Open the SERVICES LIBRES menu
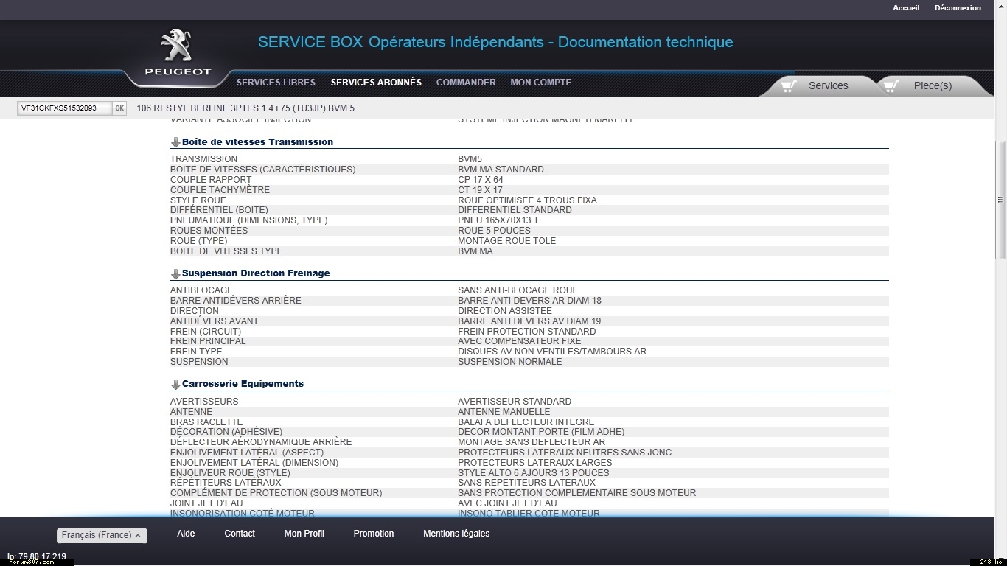The width and height of the screenshot is (1007, 566). pos(276,83)
